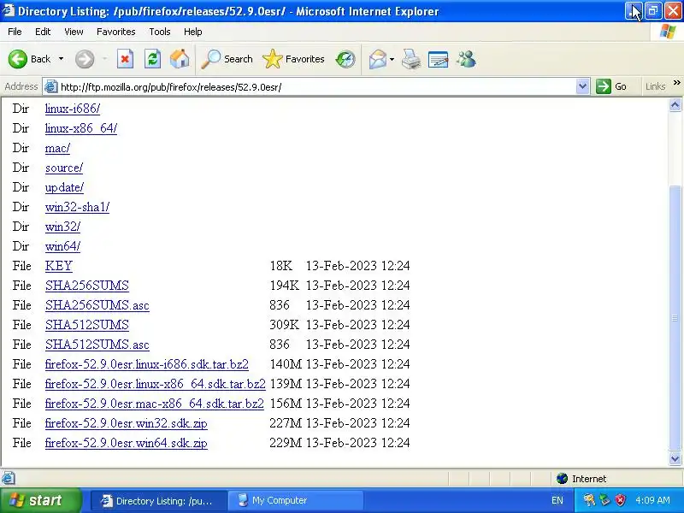The width and height of the screenshot is (684, 513).
Task: Open the win64/ directory link
Action: click(62, 246)
